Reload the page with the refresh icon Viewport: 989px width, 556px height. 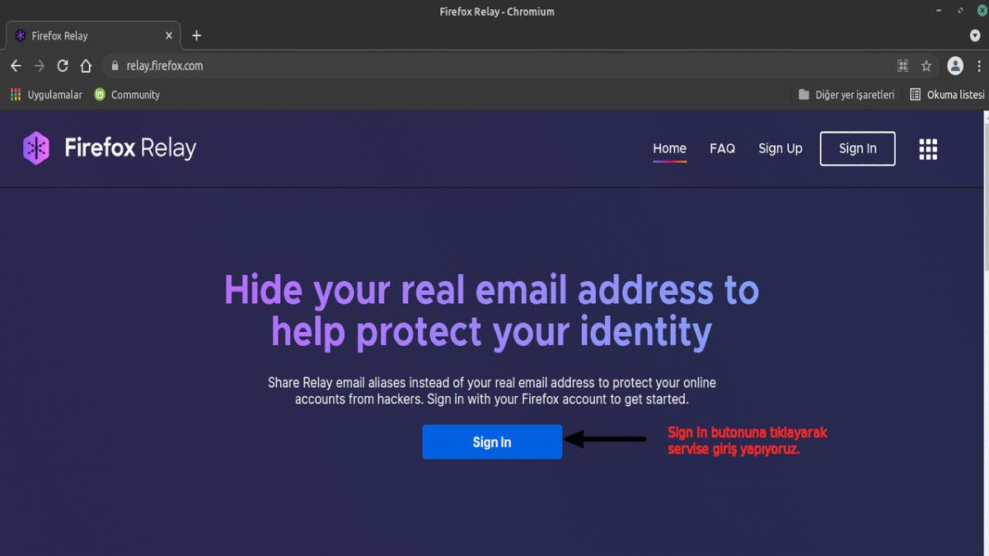coord(62,65)
